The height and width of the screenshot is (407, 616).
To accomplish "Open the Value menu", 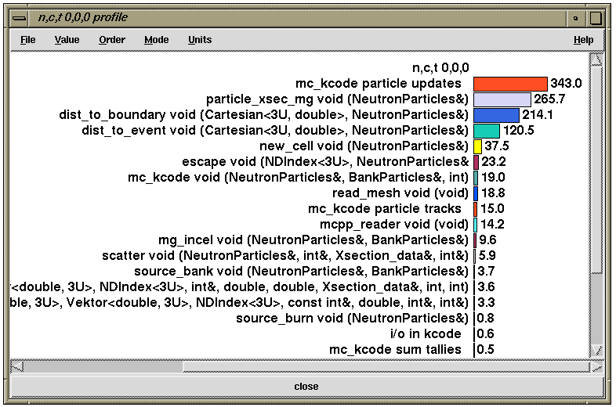I will point(67,40).
